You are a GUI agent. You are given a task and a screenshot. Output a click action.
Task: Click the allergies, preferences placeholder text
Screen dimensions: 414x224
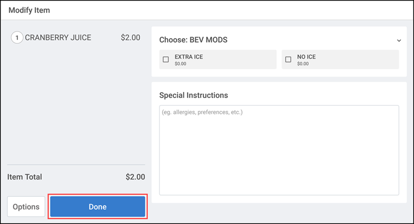pos(202,112)
